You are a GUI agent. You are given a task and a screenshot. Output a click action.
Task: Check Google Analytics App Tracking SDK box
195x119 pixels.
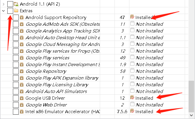click(16, 31)
